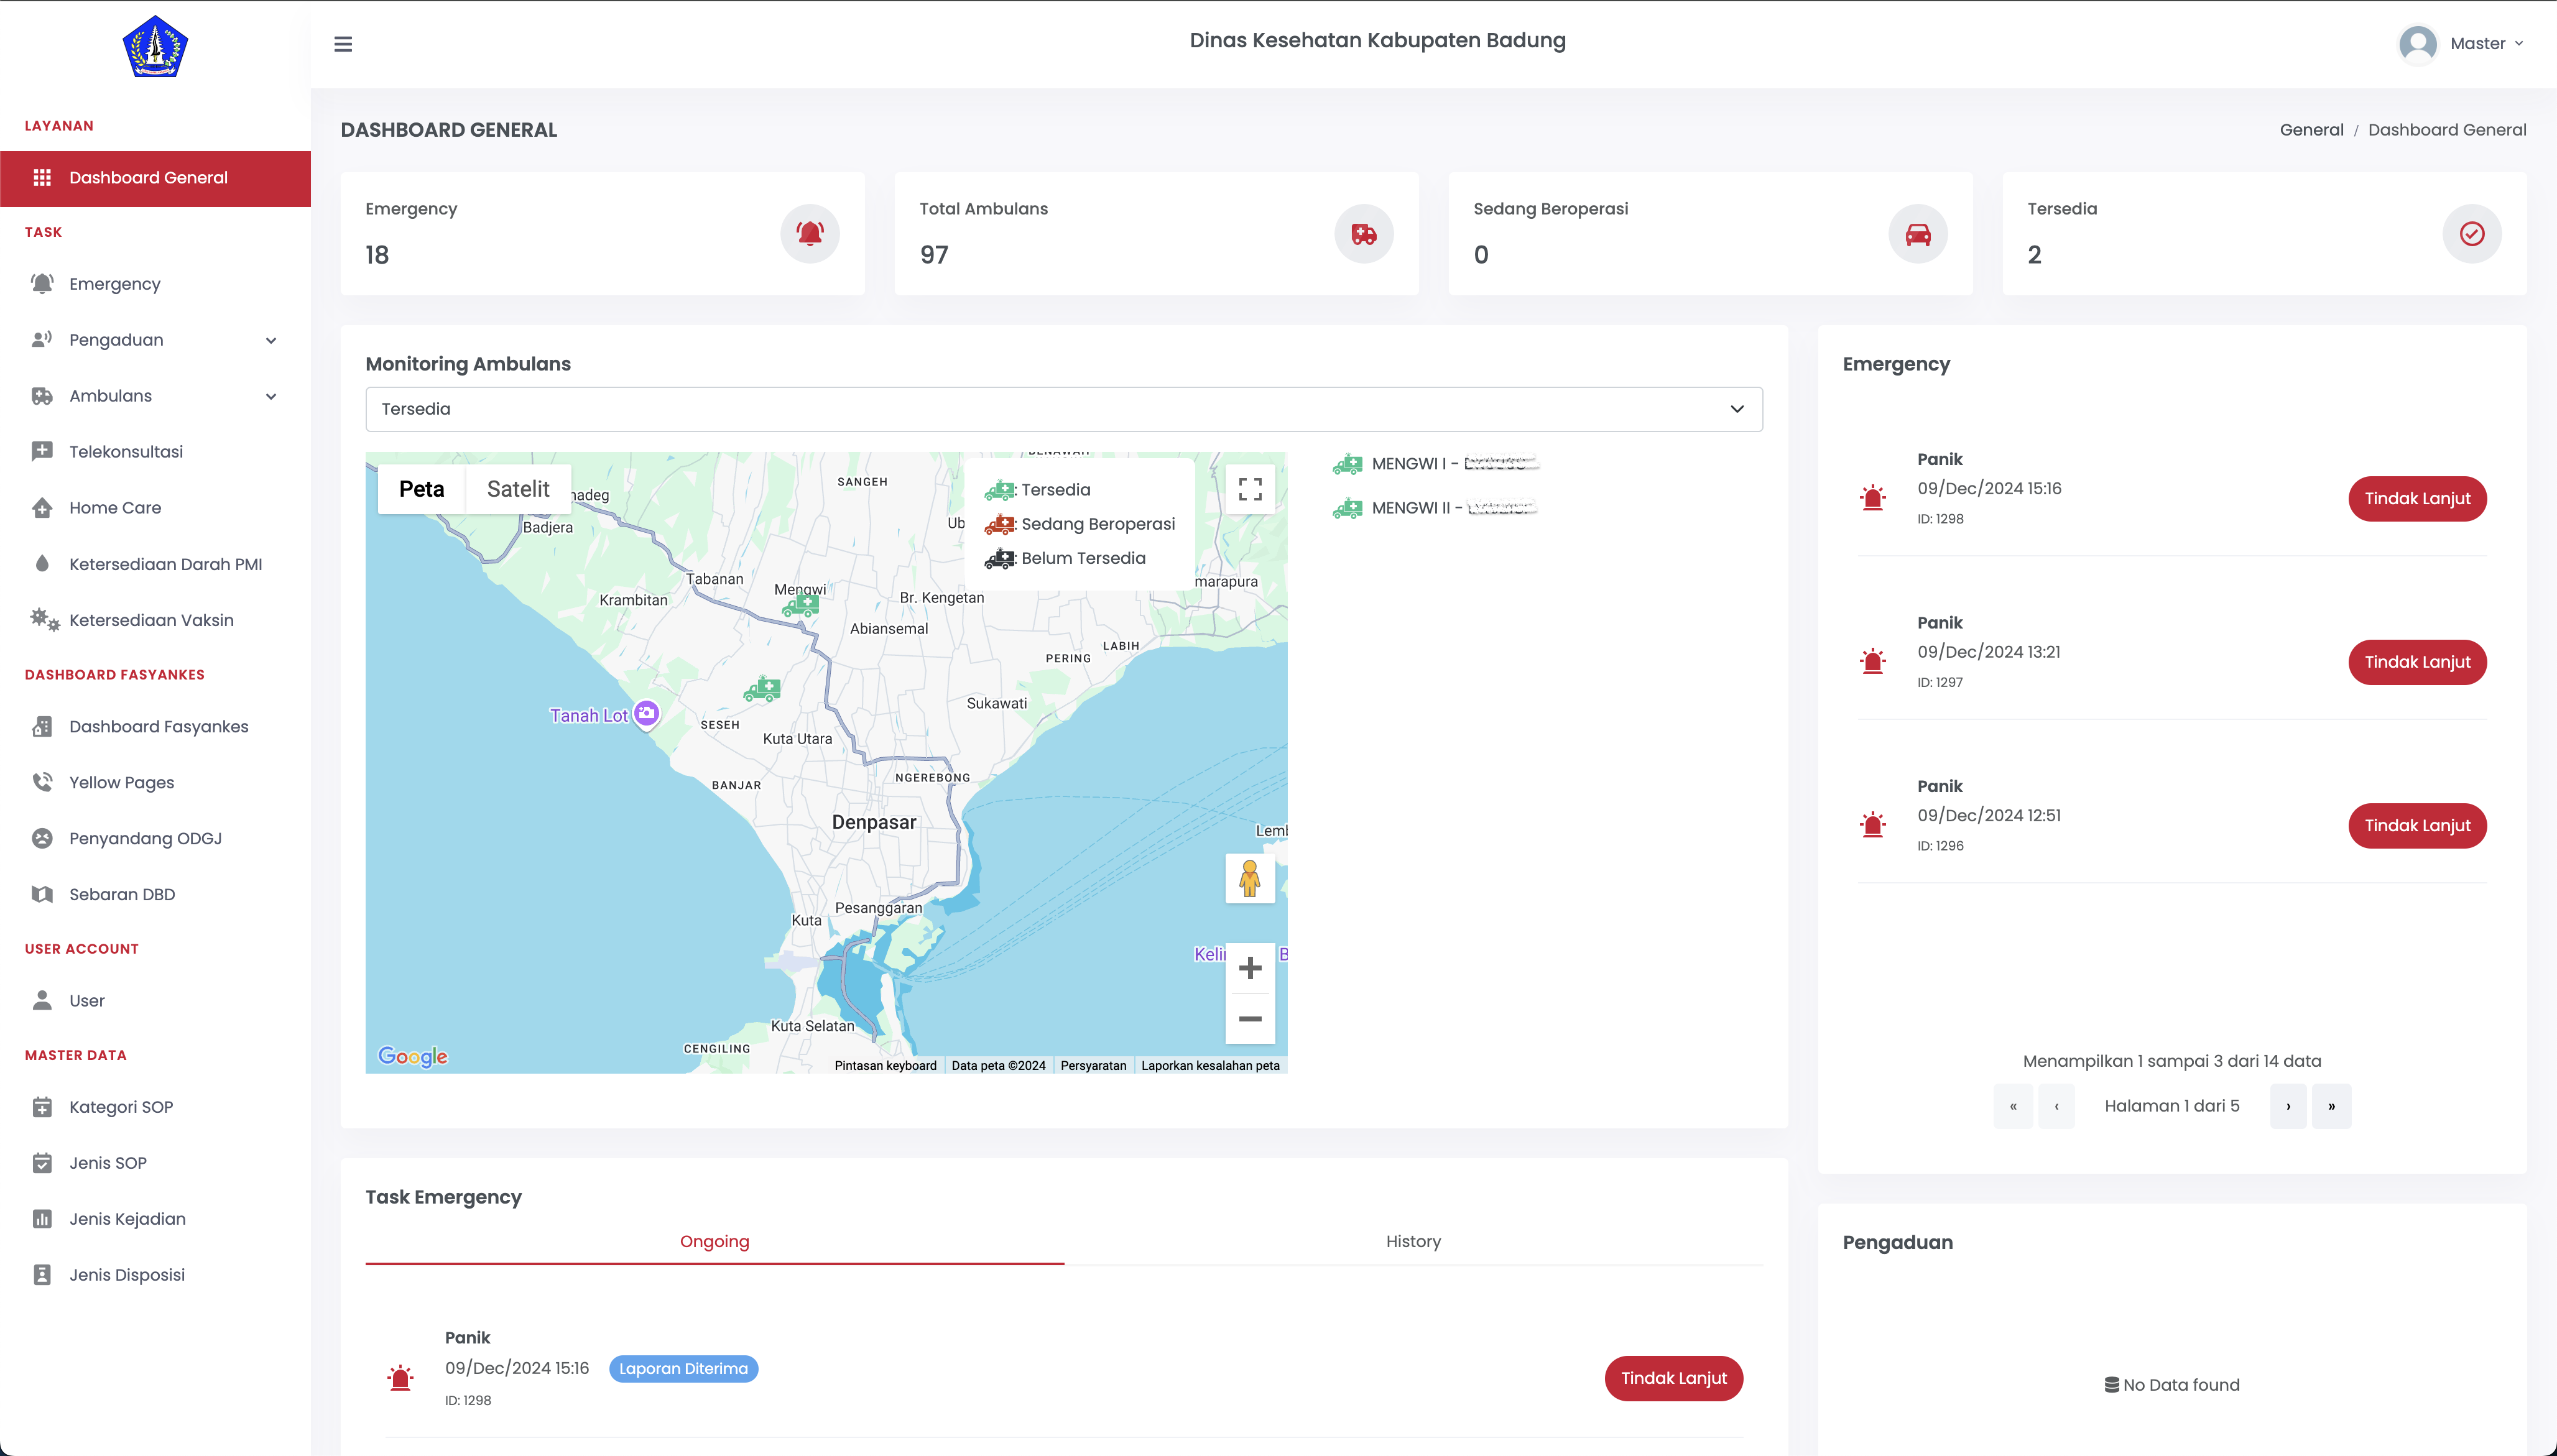
Task: Open Sebaran DBD in sidebar
Action: tap(122, 894)
